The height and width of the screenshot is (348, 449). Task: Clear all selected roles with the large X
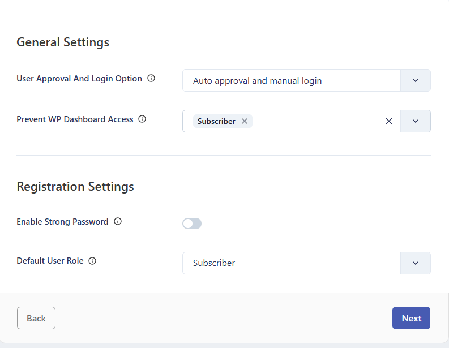click(x=389, y=121)
